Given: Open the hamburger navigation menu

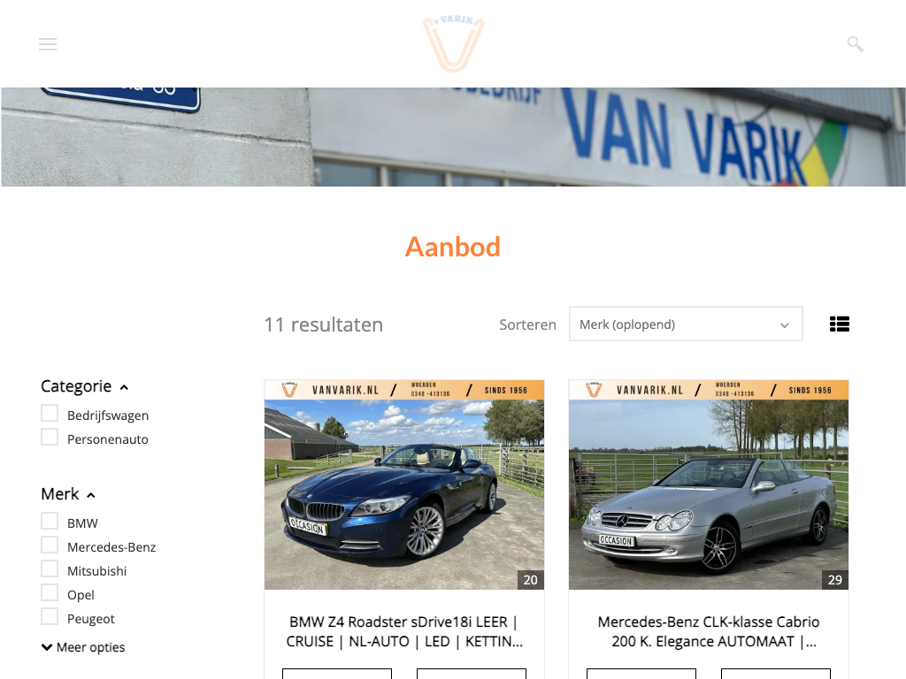Looking at the screenshot, I should (48, 44).
